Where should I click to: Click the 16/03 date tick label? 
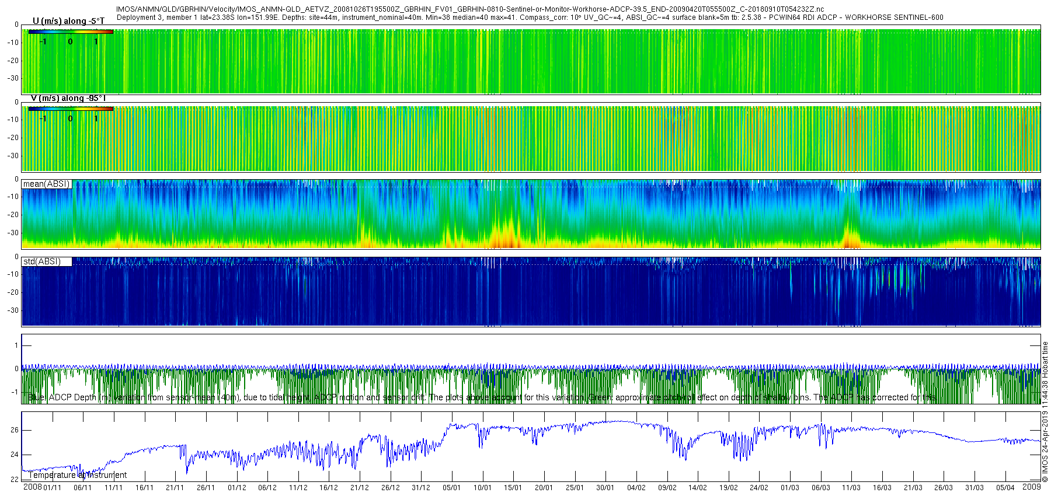tap(882, 488)
